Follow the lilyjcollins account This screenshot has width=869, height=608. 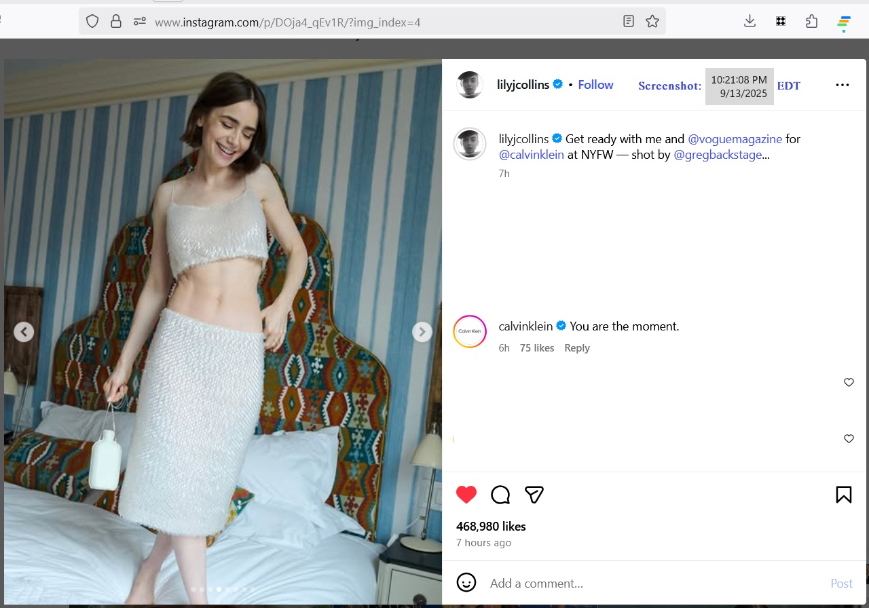pyautogui.click(x=595, y=85)
